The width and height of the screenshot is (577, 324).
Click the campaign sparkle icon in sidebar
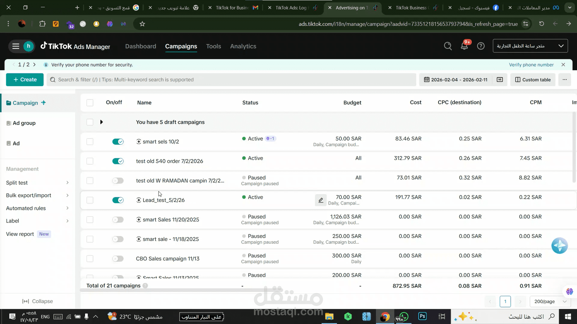[44, 103]
